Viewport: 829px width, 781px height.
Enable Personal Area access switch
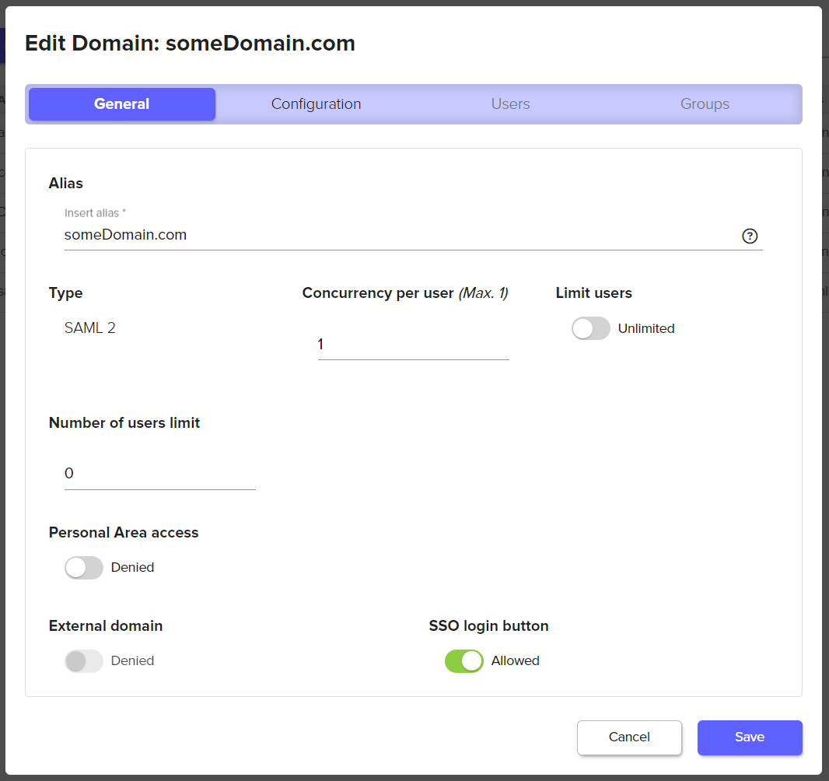[x=84, y=568]
